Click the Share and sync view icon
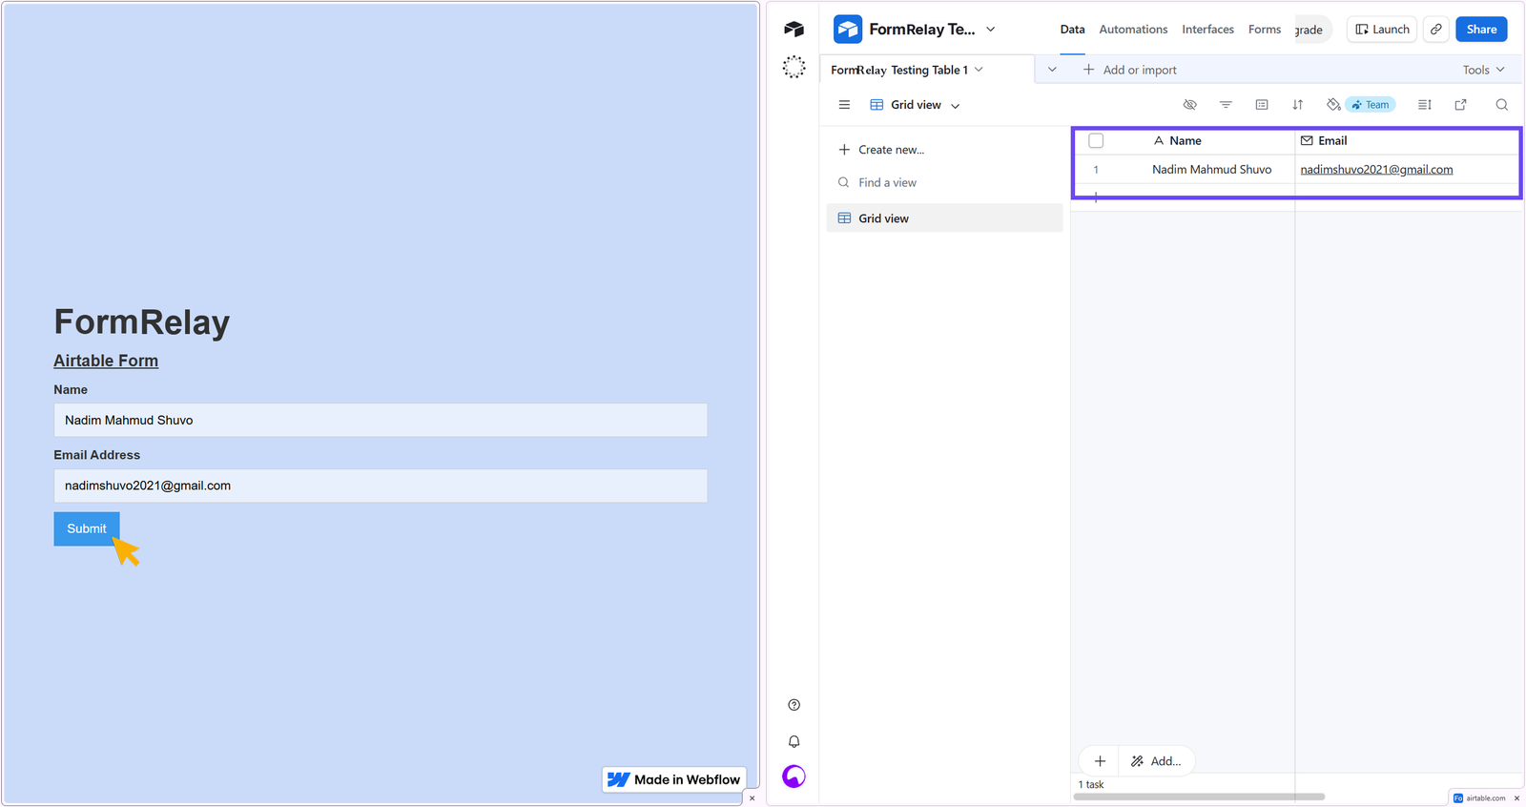This screenshot has width=1526, height=807. [1460, 105]
